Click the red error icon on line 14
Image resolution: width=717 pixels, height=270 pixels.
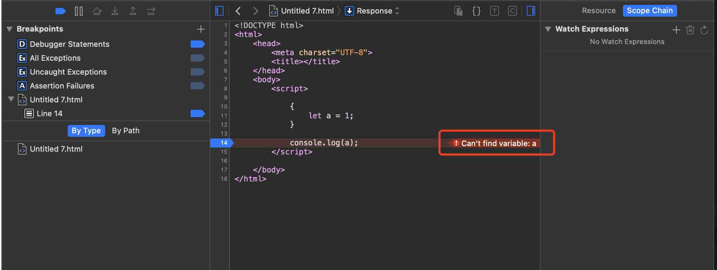(456, 143)
